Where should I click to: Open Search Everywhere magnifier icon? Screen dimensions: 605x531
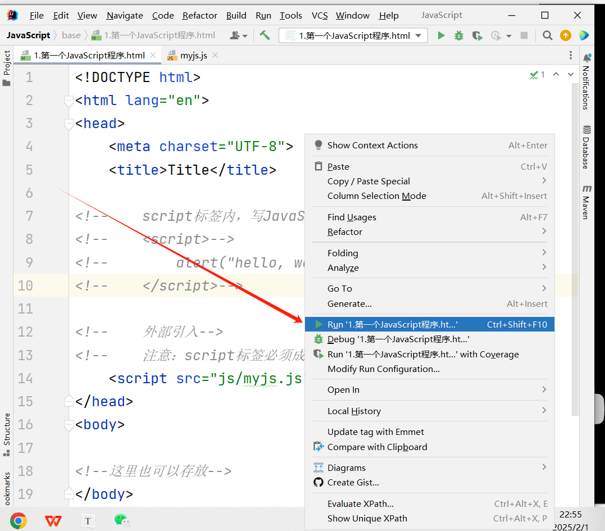[x=547, y=36]
